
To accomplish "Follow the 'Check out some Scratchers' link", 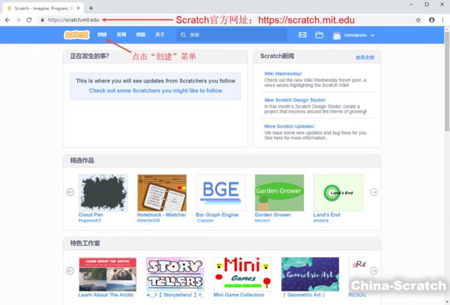I will tap(155, 91).
